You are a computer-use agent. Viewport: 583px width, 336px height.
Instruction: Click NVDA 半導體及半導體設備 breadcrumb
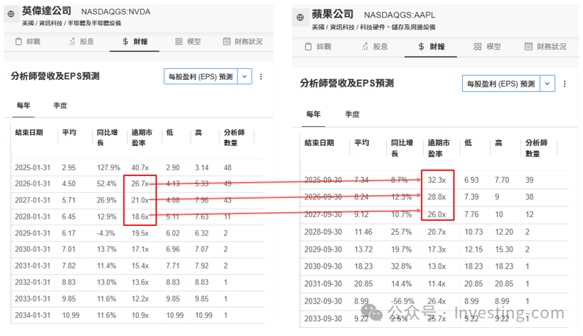95,23
